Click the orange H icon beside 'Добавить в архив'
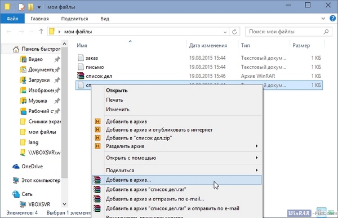Image resolution: width=338 pixels, height=218 pixels. [97, 121]
